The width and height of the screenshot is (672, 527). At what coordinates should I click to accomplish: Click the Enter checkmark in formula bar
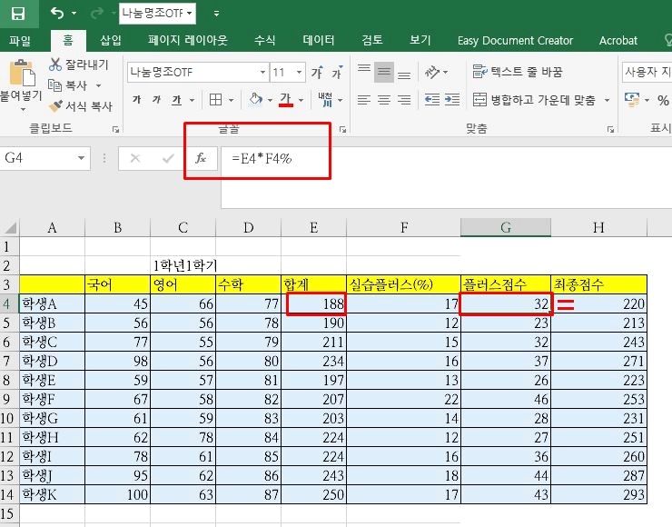pyautogui.click(x=168, y=158)
